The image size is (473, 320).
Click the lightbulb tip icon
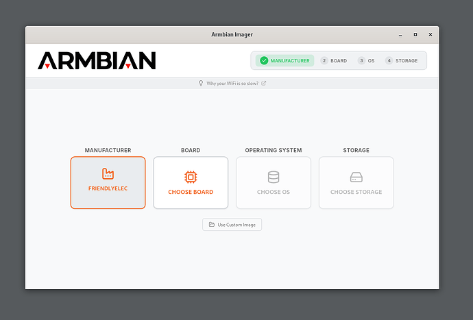(201, 84)
